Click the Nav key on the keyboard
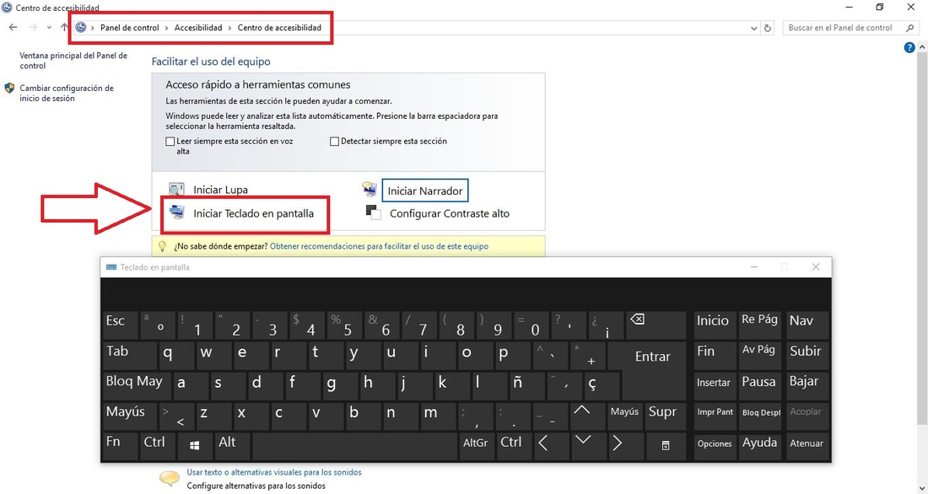This screenshot has width=928, height=494. pos(806,325)
